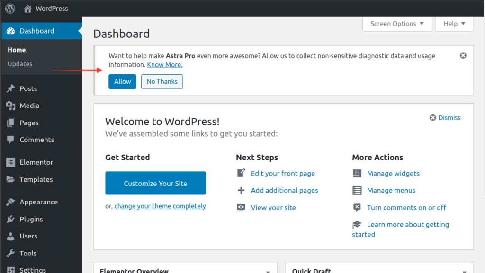The width and height of the screenshot is (485, 273).
Task: Open Media via its camera-note icon
Action: (x=10, y=106)
